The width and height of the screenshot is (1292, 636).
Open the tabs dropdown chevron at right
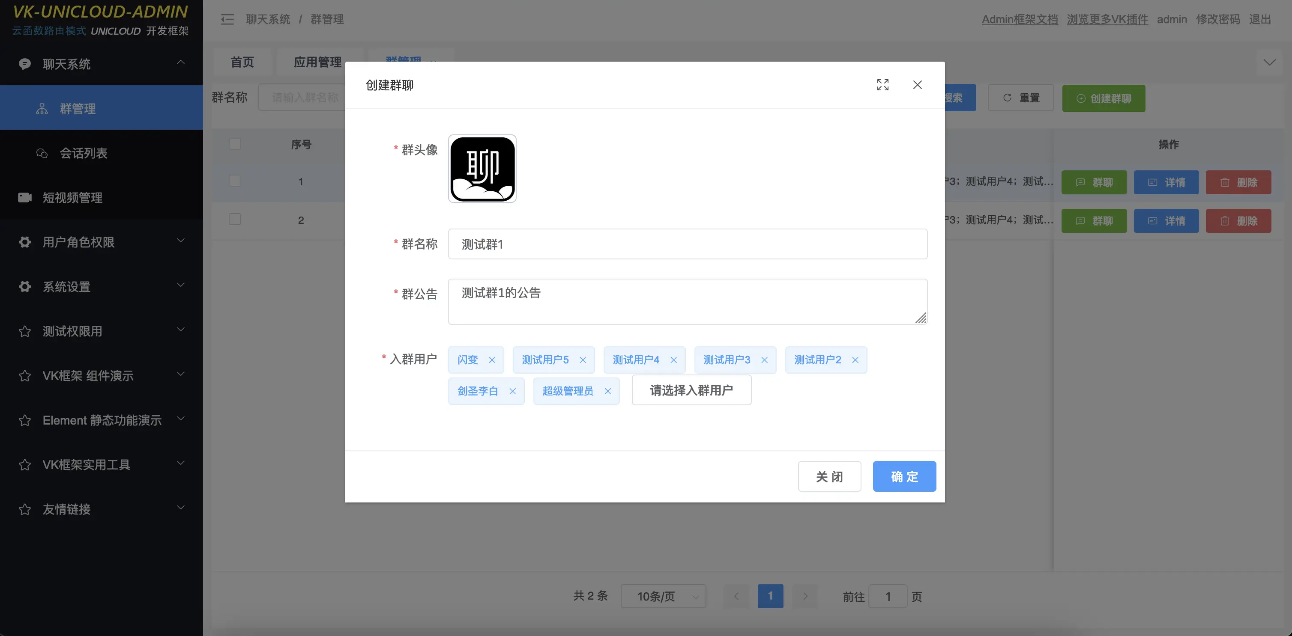(1269, 62)
